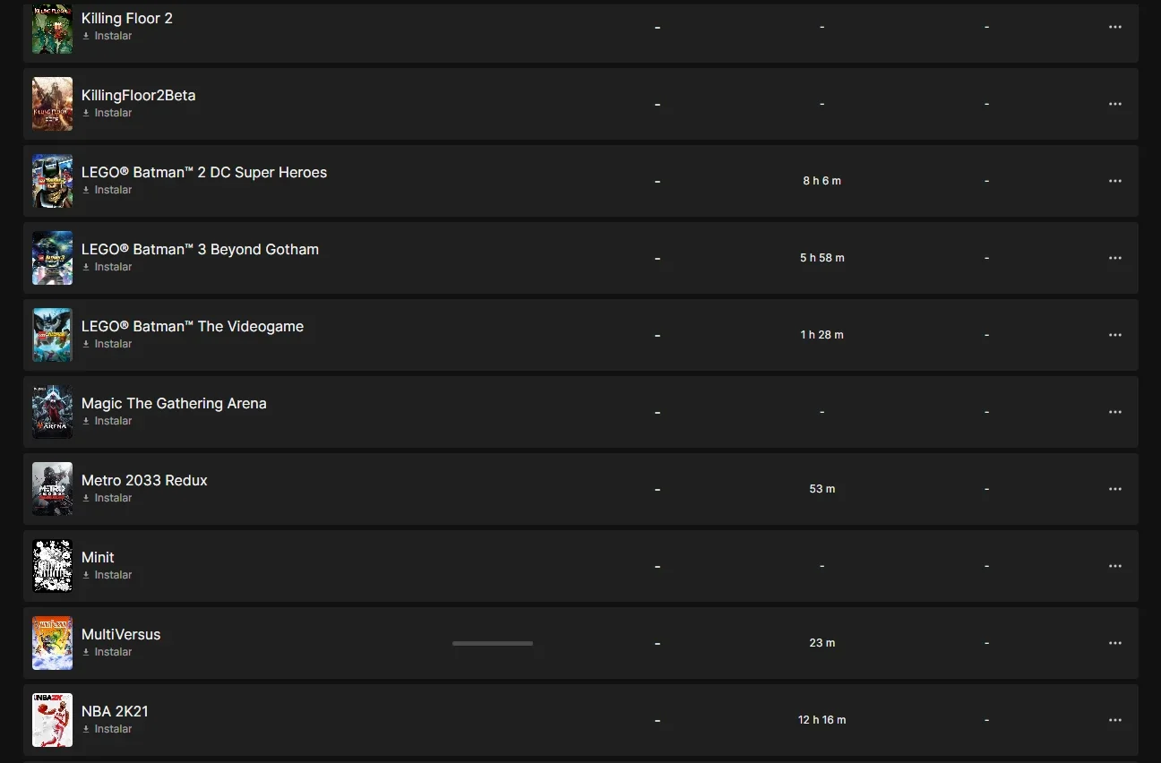Image resolution: width=1161 pixels, height=763 pixels.
Task: Open the NBA 2K21 cover art
Action: [52, 720]
